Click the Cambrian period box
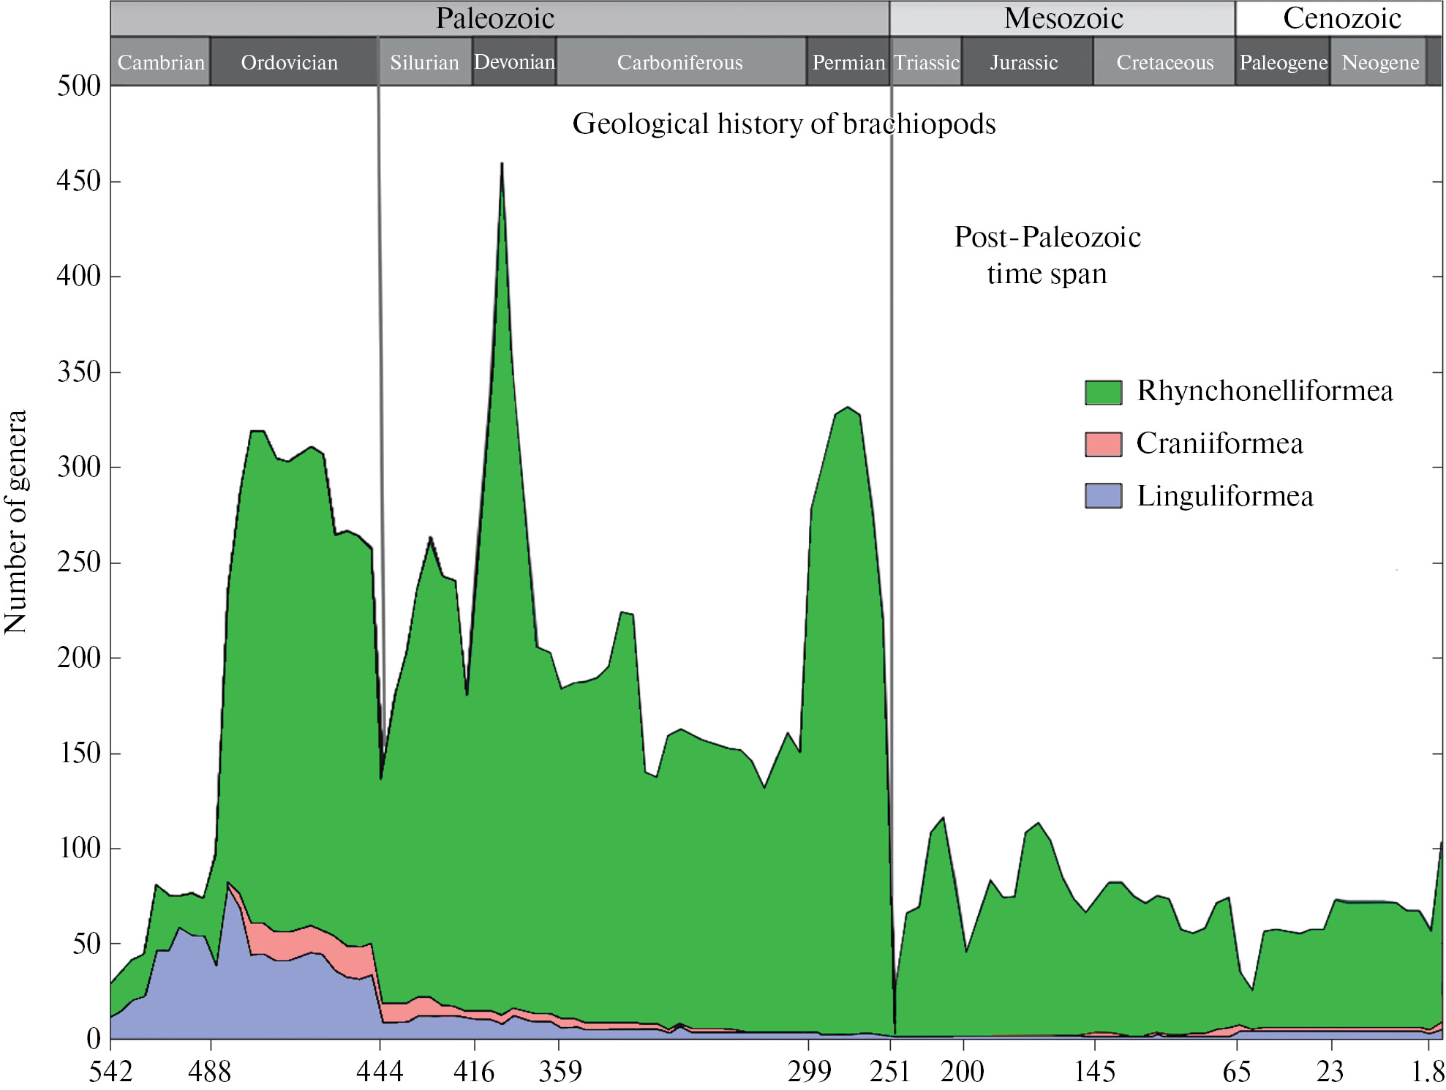 click(161, 62)
